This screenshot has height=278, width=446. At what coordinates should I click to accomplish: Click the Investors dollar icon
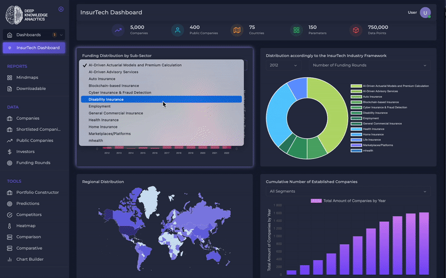click(x=9, y=151)
